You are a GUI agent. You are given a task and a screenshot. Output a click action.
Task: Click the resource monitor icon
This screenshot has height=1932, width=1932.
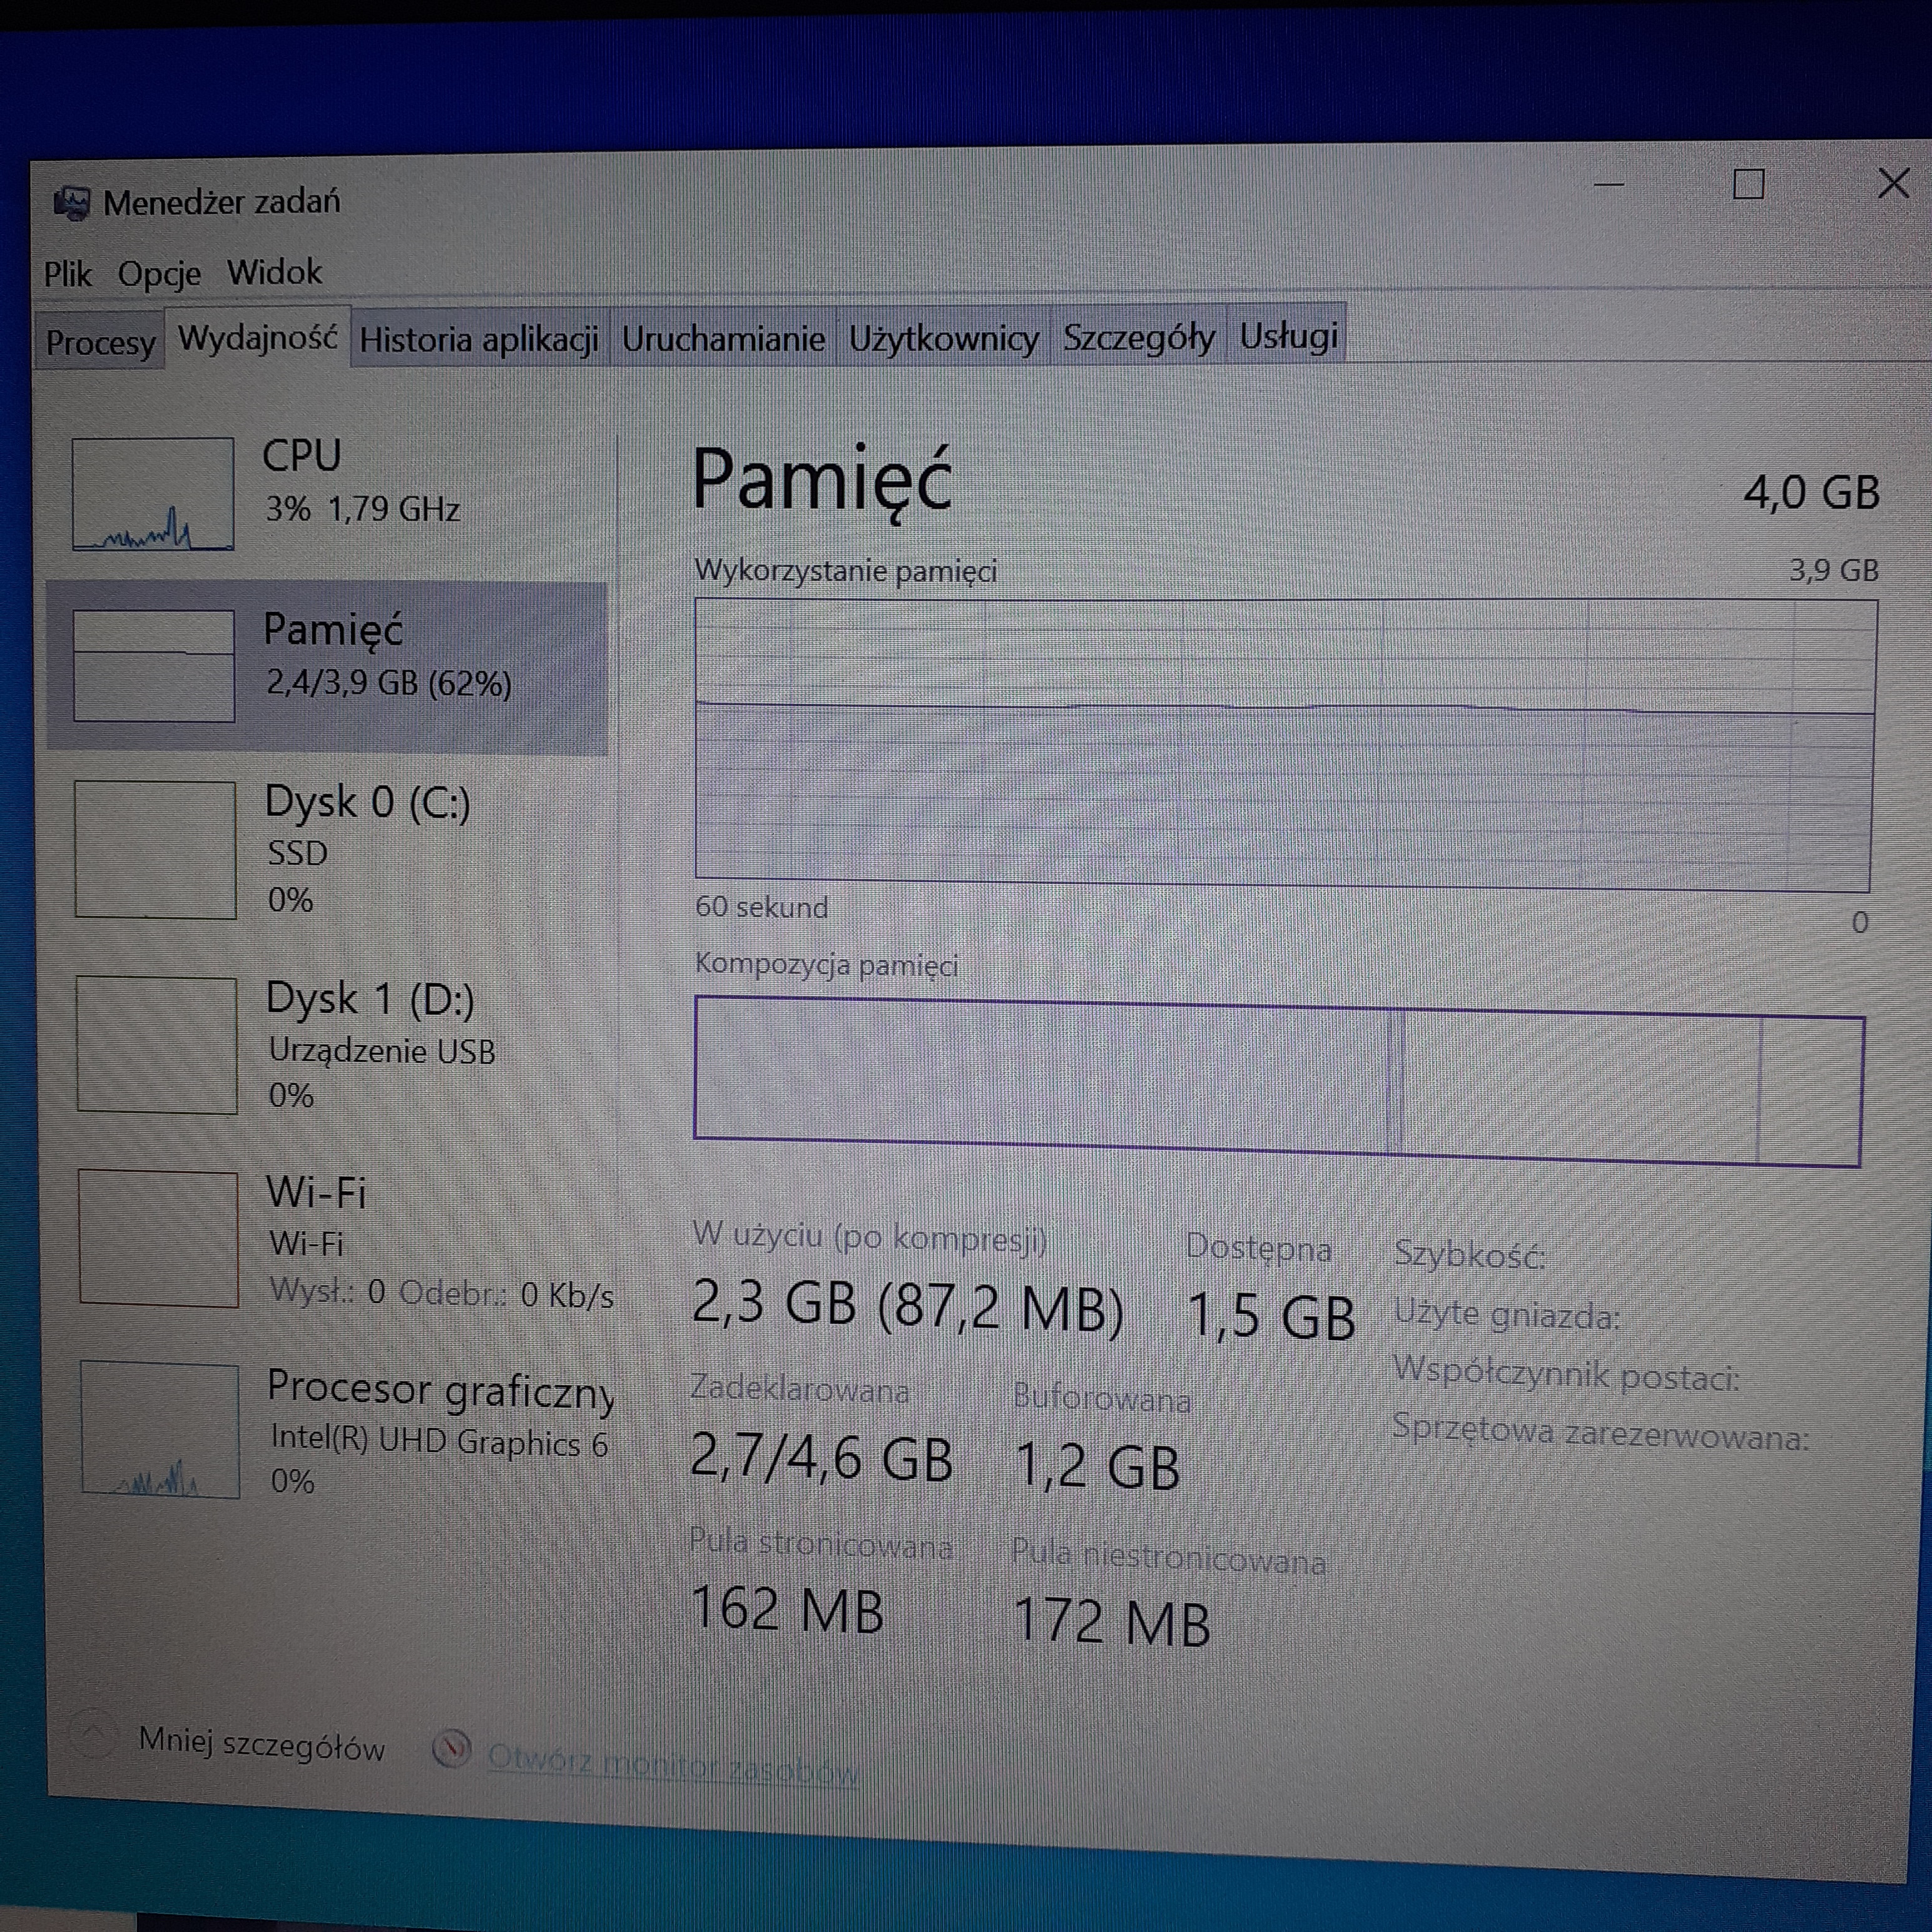point(452,1749)
